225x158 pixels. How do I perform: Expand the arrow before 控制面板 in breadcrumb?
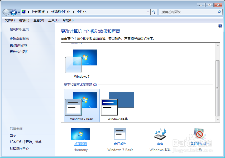[29, 12]
